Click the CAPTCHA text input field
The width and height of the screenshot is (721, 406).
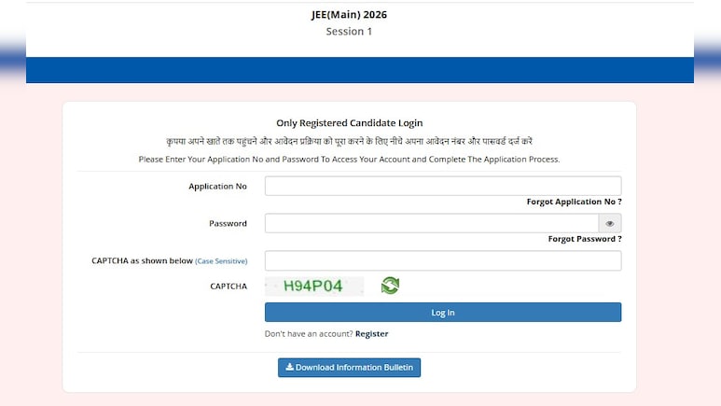click(443, 260)
